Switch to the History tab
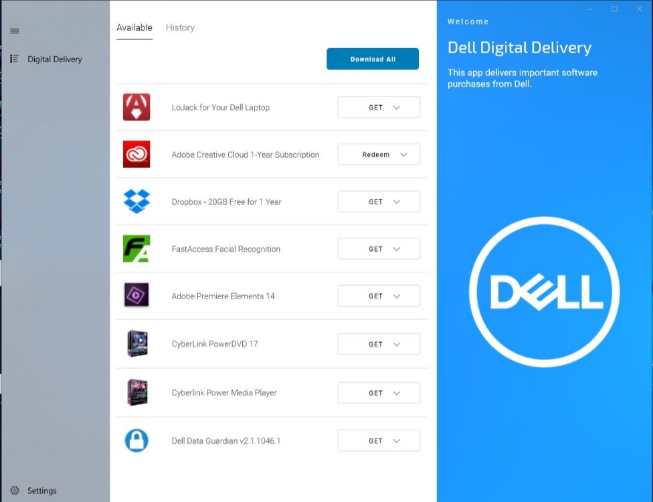Image resolution: width=653 pixels, height=502 pixels. point(180,27)
